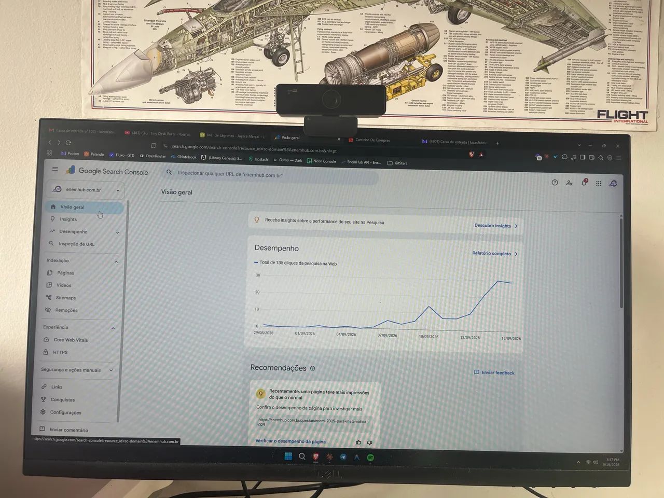Click the recommended page URL enemhub.com.br/questao
This screenshot has height=498, width=664.
click(x=313, y=422)
